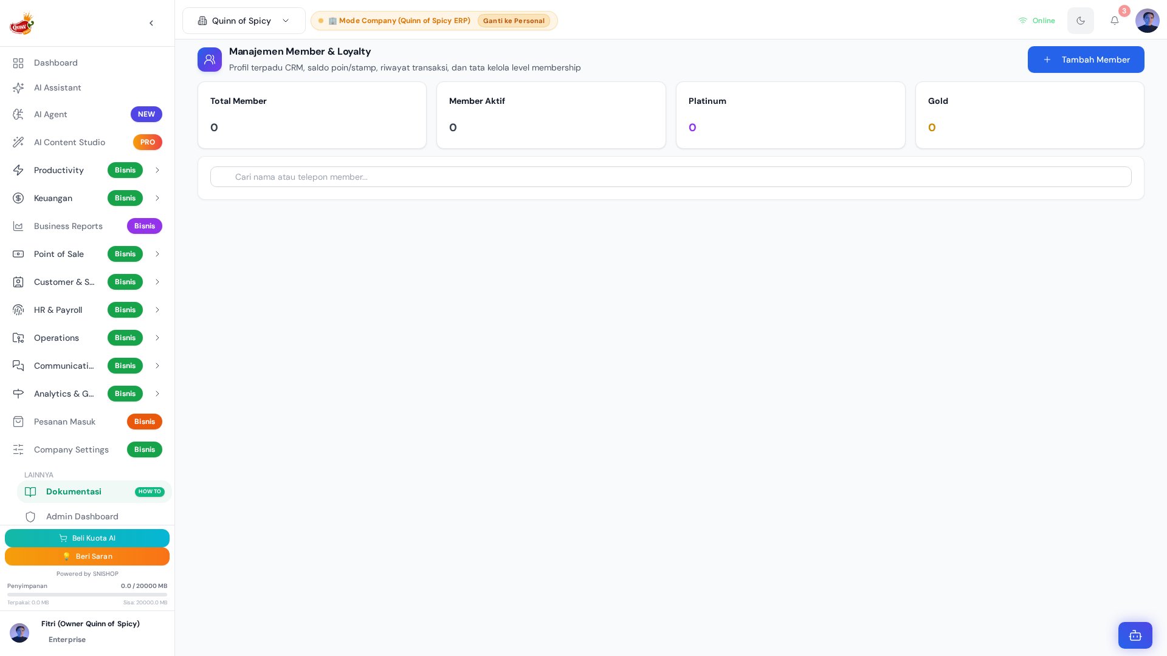Click the 'Sisa: 20000.0 MB' text
This screenshot has height=656, width=1167.
(x=145, y=603)
